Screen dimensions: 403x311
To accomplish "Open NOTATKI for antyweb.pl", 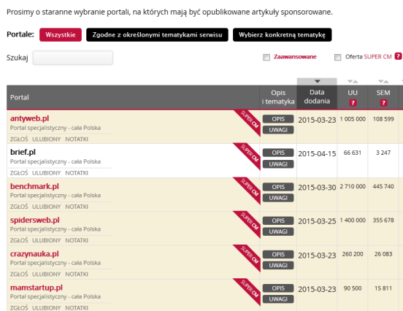I will coord(77,139).
